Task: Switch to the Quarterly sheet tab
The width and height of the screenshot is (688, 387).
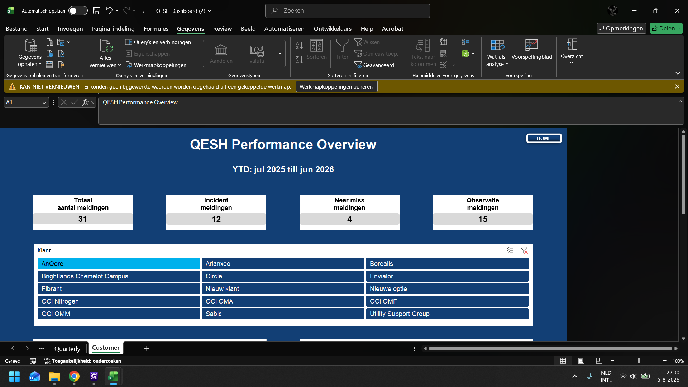Action: point(67,349)
